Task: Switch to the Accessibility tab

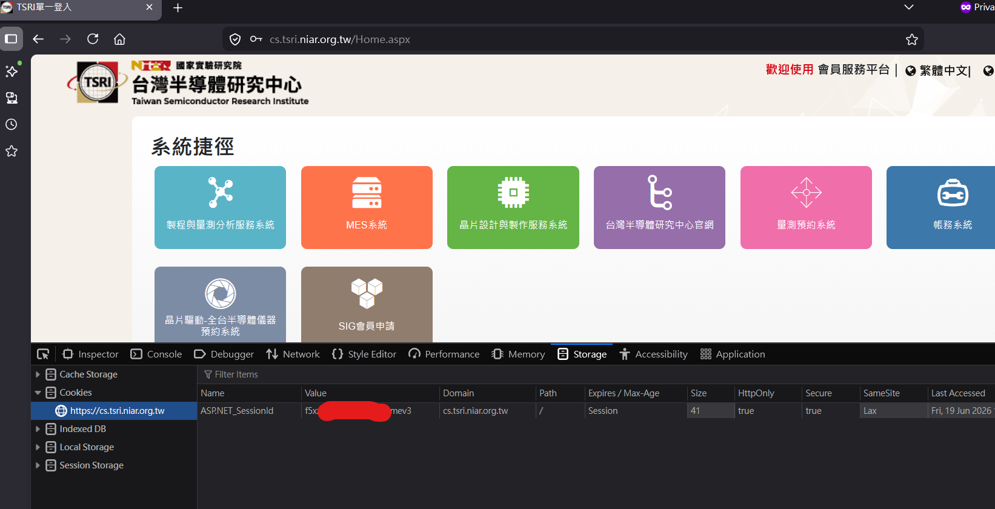Action: pyautogui.click(x=653, y=354)
